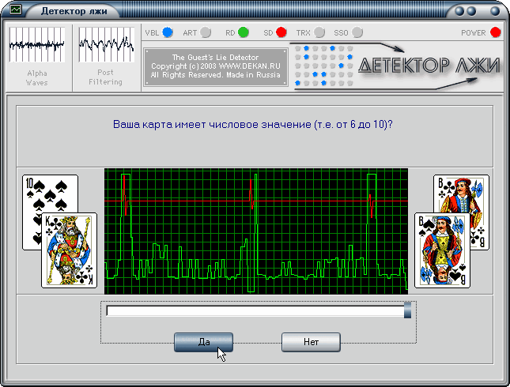The width and height of the screenshot is (510, 387).
Task: Click the jack of clubs card
Action: 462,195
